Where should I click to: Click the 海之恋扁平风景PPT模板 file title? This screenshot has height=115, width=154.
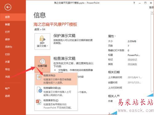tap(55, 24)
